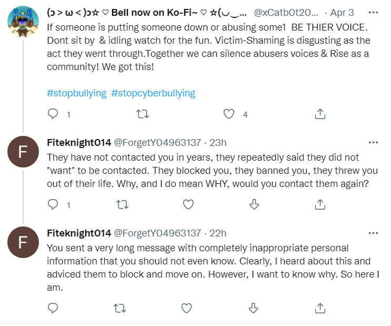Share the Apr 3 tweet by xCatb0t

(x=320, y=114)
